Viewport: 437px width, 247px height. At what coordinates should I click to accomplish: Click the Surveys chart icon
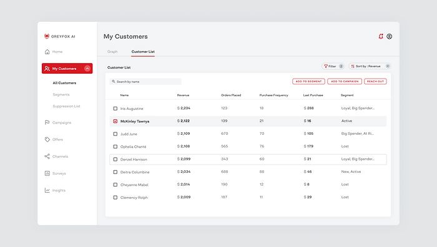pyautogui.click(x=47, y=173)
